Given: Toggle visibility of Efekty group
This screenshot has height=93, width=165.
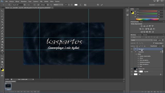Looking at the screenshot, I should (x=136, y=54).
